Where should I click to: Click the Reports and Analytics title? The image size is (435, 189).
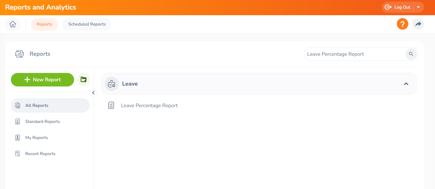[40, 7]
